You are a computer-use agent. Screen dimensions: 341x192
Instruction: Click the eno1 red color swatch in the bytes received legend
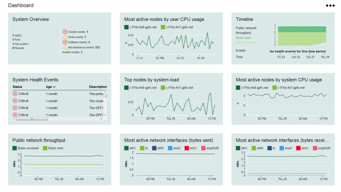click(x=298, y=148)
